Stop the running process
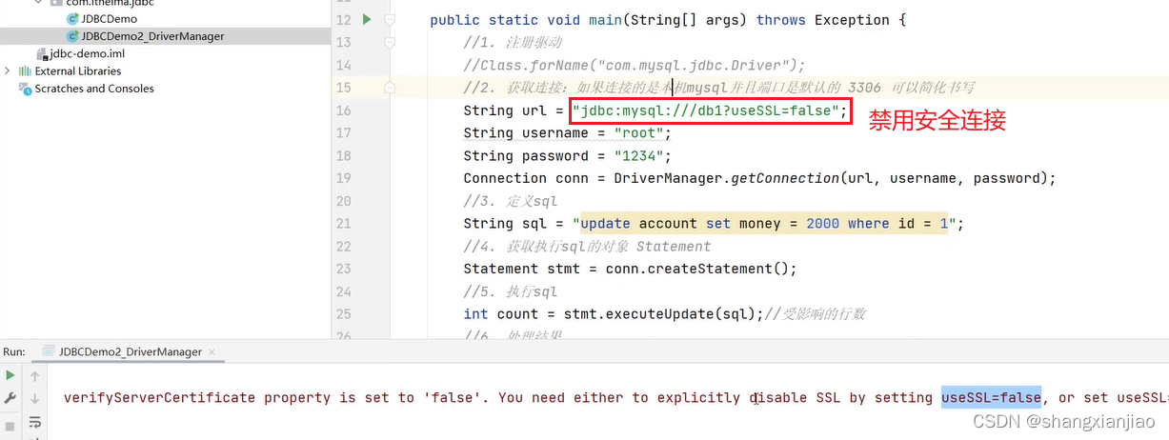The height and width of the screenshot is (440, 1169). point(10,425)
